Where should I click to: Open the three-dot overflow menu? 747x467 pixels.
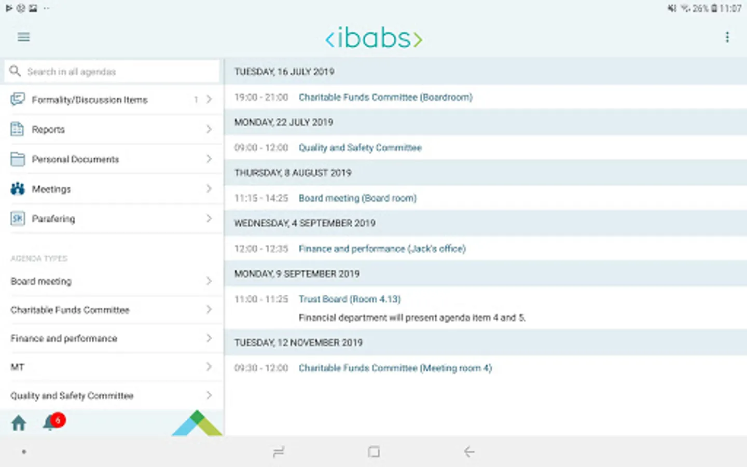(727, 37)
